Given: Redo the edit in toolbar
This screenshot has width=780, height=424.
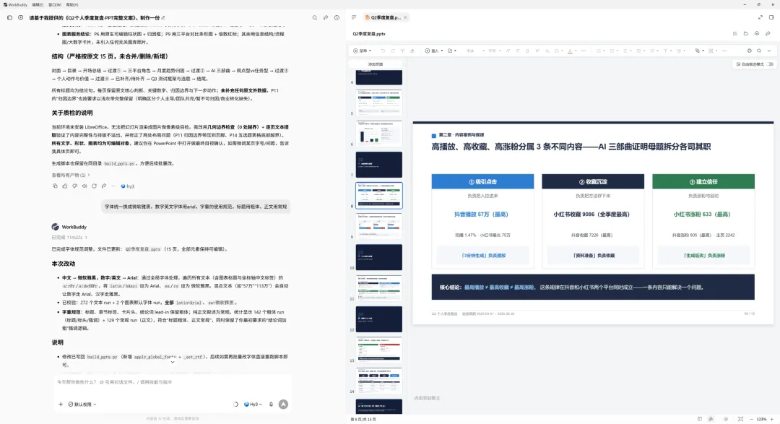Looking at the screenshot, I should (x=392, y=51).
